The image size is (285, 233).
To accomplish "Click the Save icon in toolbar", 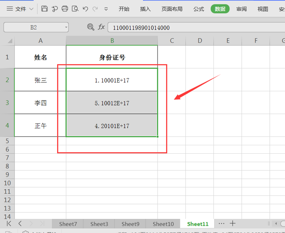I will click(x=44, y=8).
